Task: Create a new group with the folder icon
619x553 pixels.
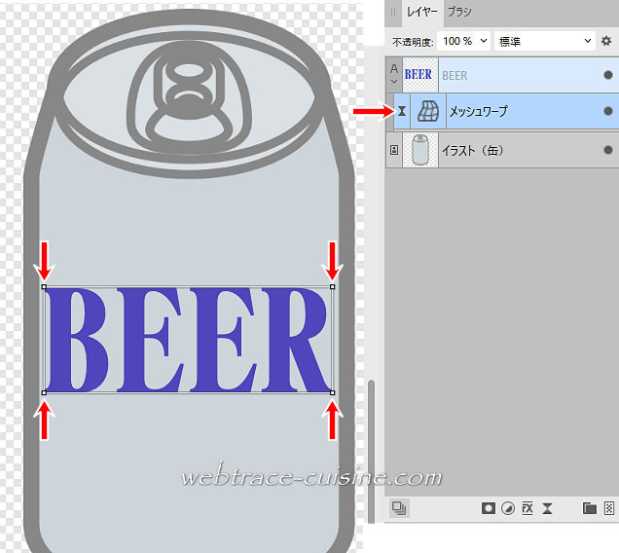Action: point(589,508)
